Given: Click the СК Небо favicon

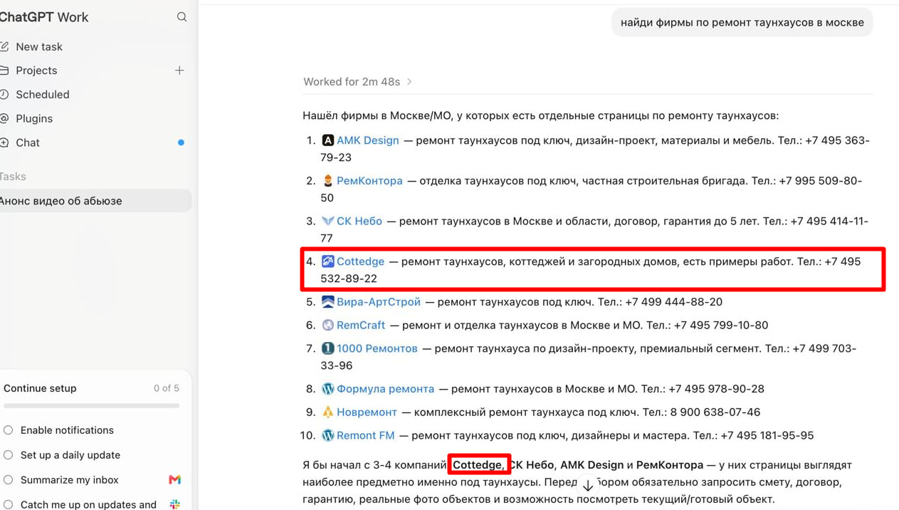Looking at the screenshot, I should point(327,222).
